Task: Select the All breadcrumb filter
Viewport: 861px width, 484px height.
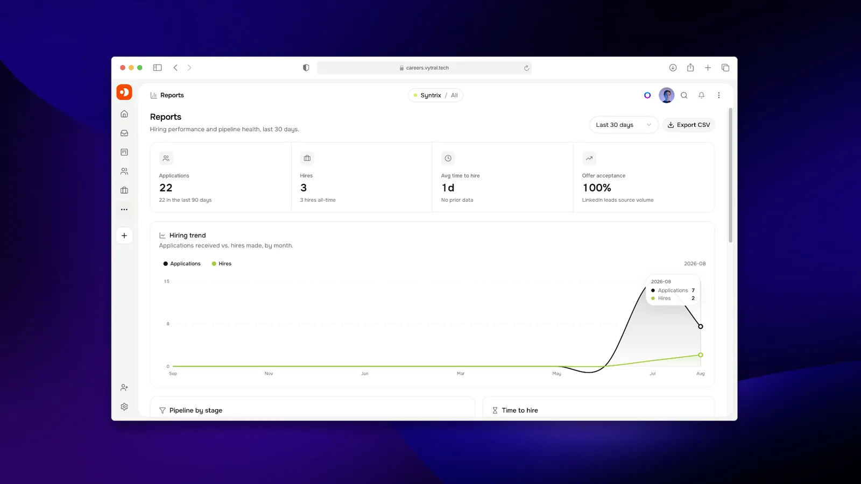Action: (454, 95)
